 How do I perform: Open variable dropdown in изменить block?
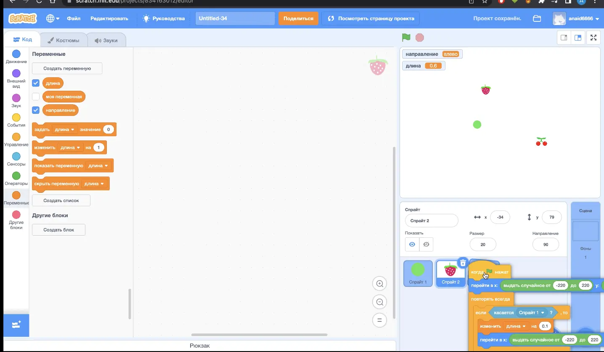[70, 147]
